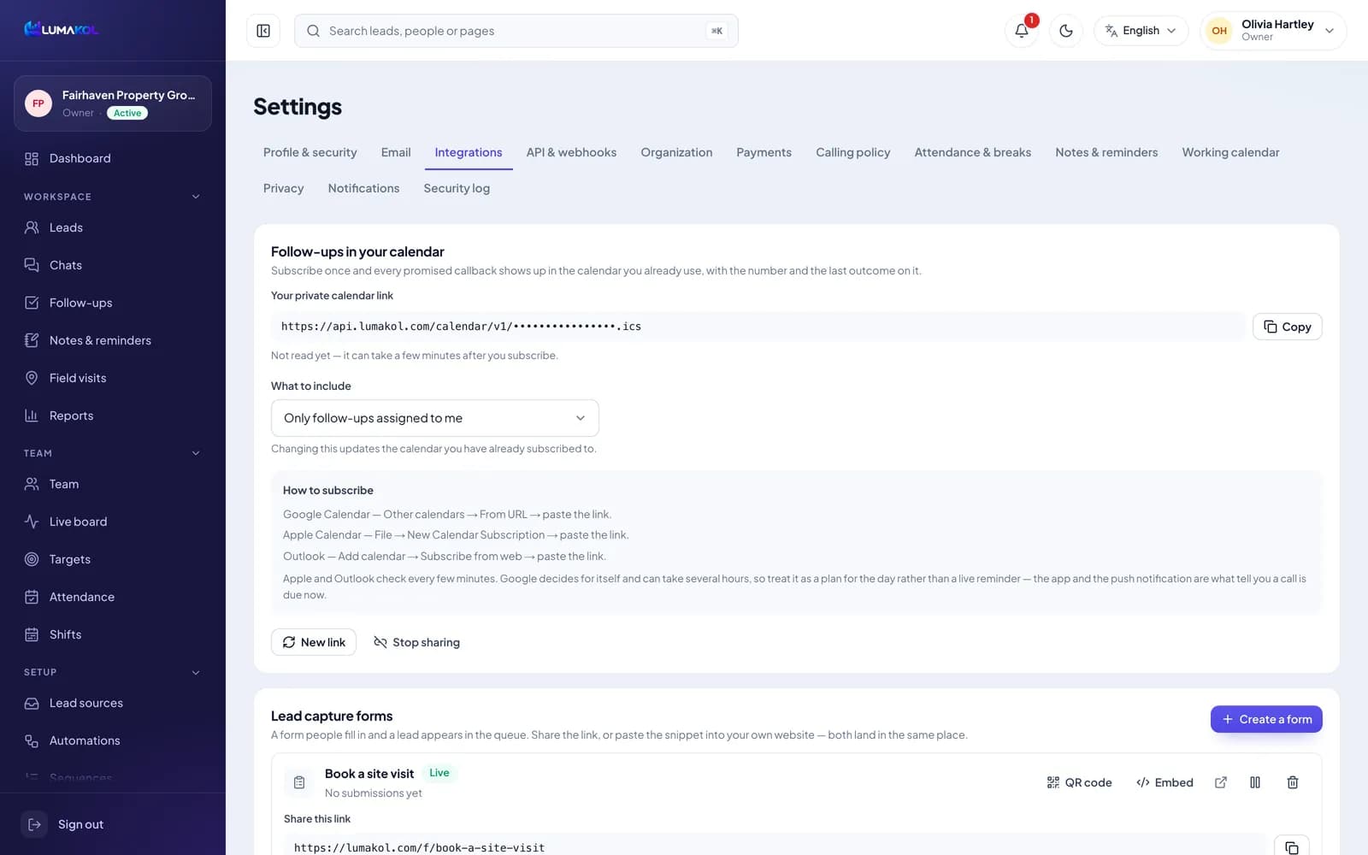This screenshot has width=1368, height=855.
Task: Open Live board in the sidebar
Action: pos(113,522)
